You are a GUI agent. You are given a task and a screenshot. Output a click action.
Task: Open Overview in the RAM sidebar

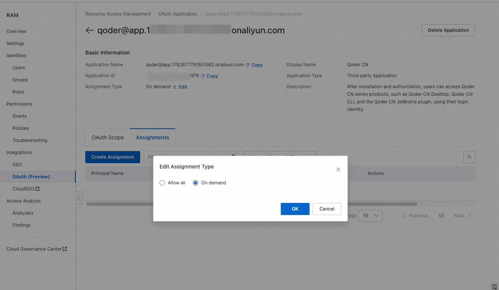tap(16, 31)
